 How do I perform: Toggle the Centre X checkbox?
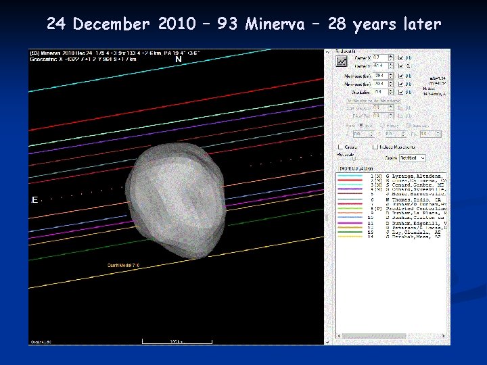[400, 58]
